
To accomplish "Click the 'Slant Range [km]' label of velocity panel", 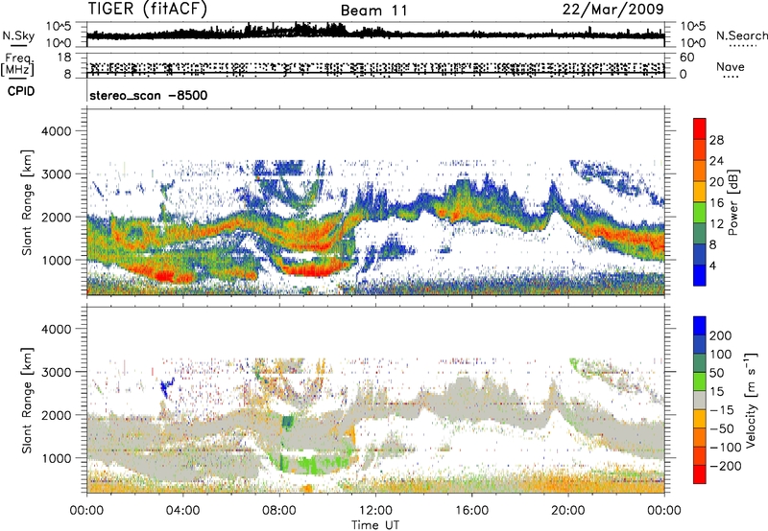I will 27,401.
